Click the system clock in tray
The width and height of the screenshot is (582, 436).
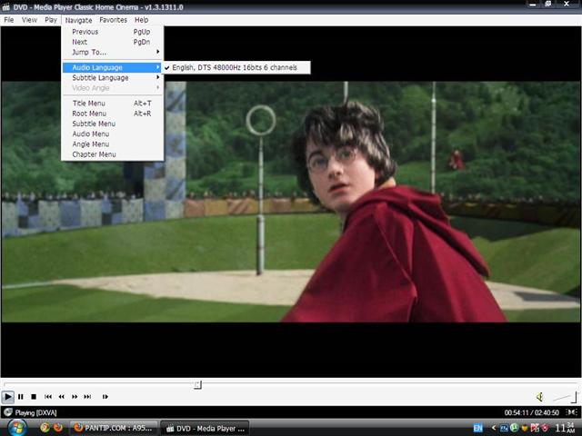click(x=567, y=428)
